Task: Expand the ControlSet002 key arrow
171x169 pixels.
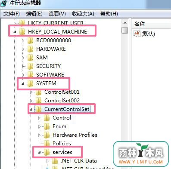Action: [31, 101]
